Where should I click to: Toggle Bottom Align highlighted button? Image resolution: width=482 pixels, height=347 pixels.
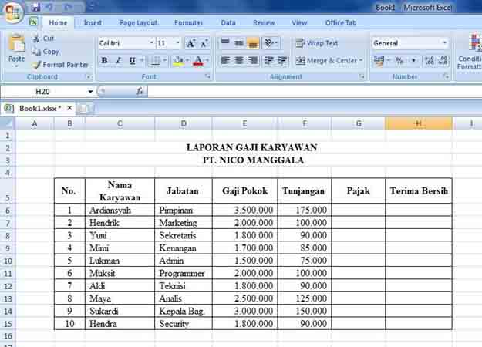[253, 43]
